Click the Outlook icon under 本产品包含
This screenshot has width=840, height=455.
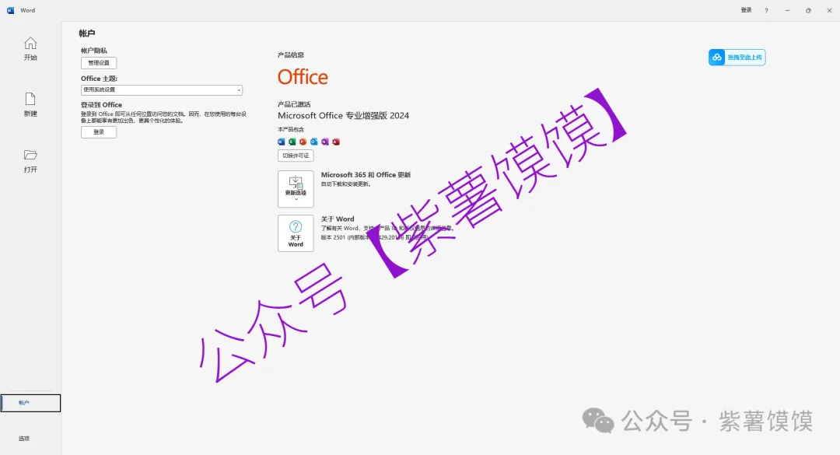[314, 142]
